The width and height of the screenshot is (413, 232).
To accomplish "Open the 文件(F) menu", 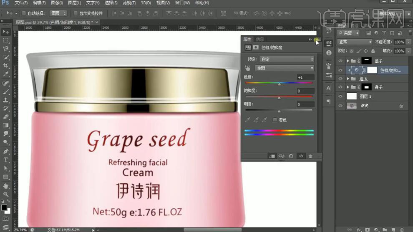I will click(x=21, y=3).
